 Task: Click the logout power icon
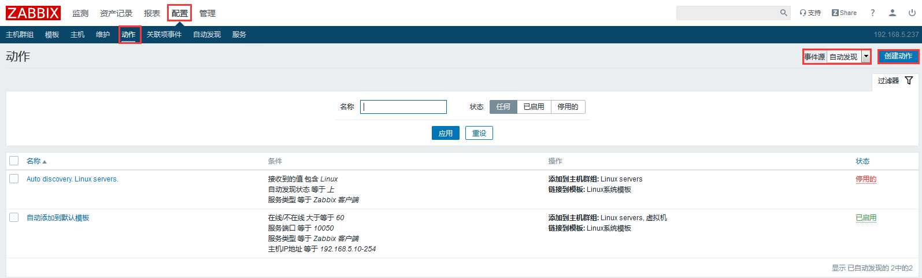coord(912,13)
